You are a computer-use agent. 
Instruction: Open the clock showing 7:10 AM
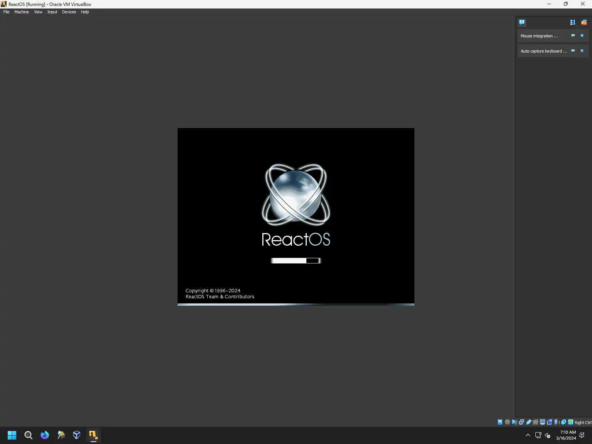point(566,435)
